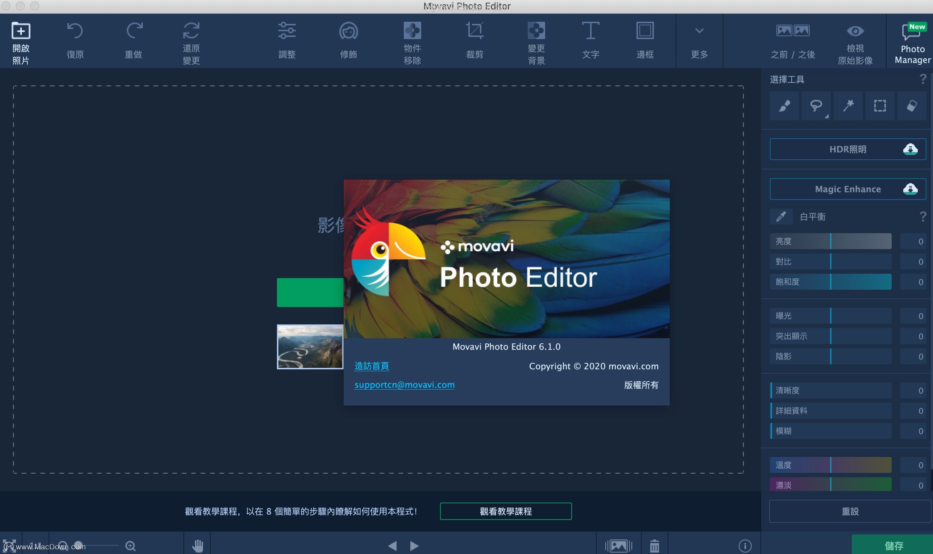The image size is (933, 554).
Task: Toggle the filmstrip gallery icon
Action: tap(618, 546)
